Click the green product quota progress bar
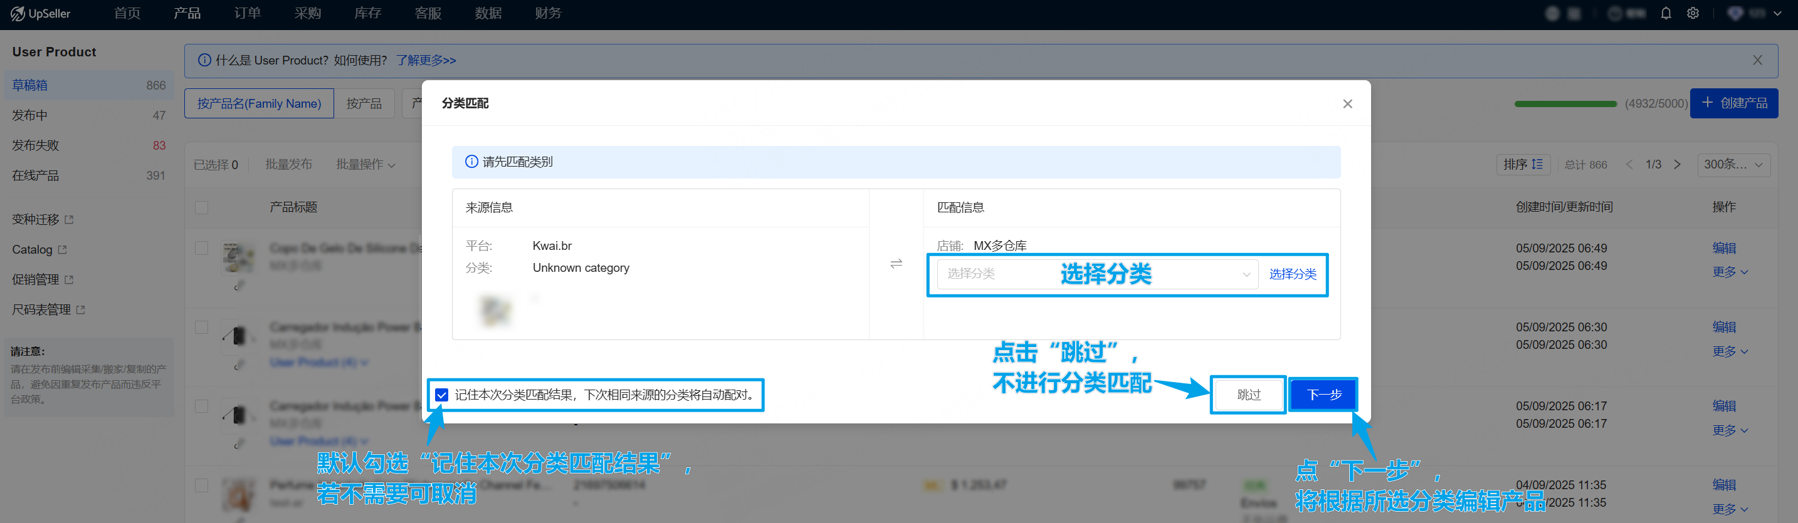This screenshot has width=1798, height=523. [1565, 104]
